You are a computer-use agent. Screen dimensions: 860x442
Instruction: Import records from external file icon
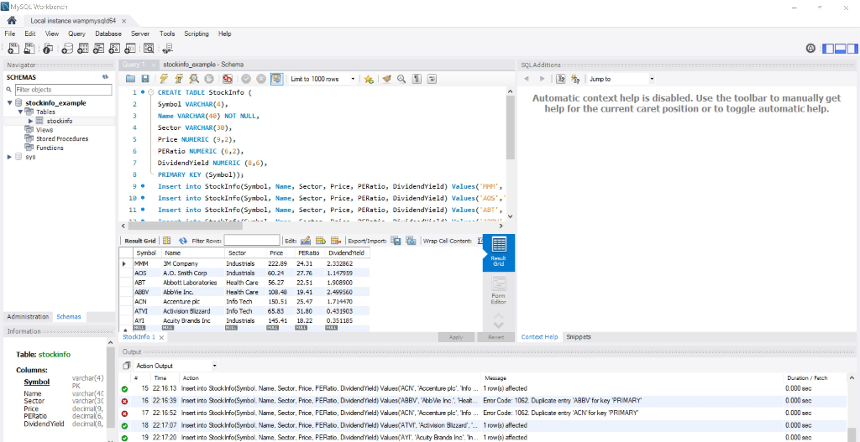click(411, 241)
